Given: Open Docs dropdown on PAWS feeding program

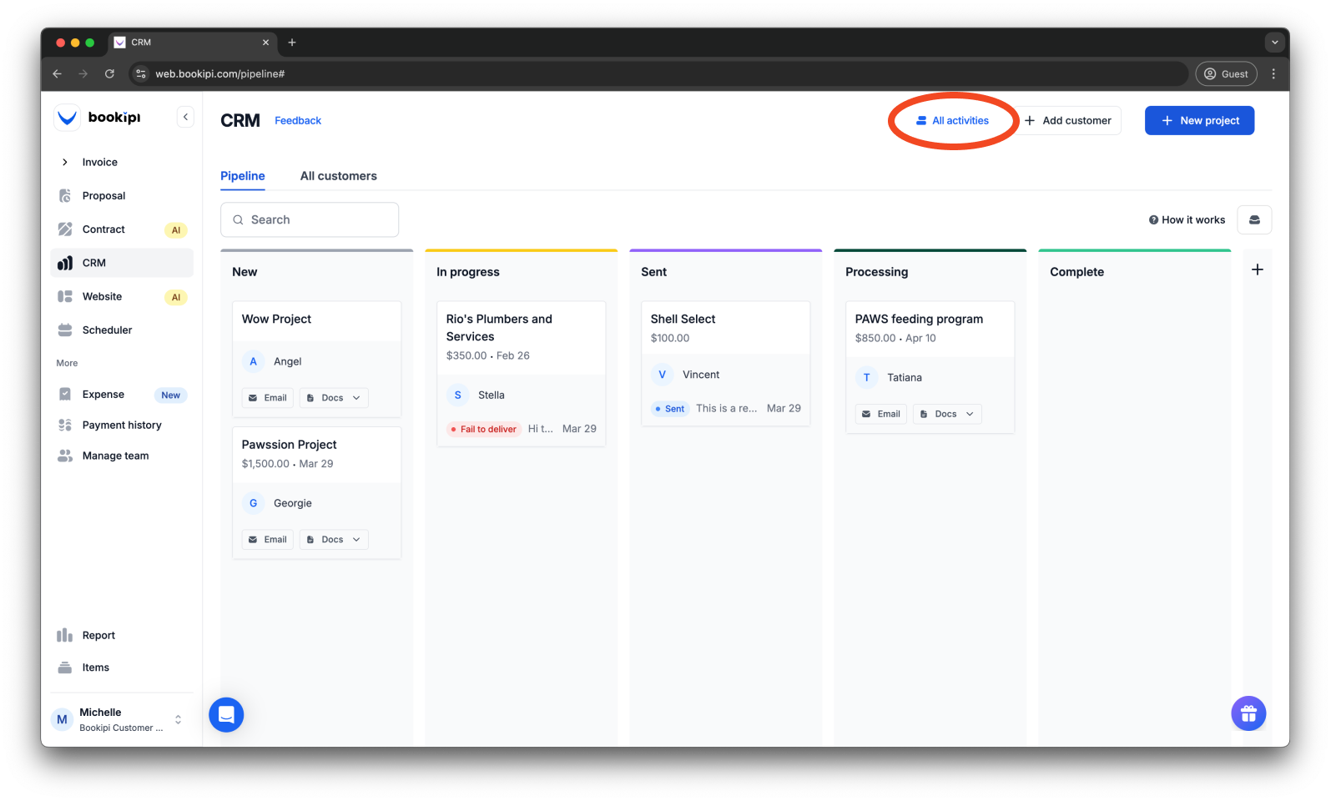Looking at the screenshot, I should pos(947,415).
